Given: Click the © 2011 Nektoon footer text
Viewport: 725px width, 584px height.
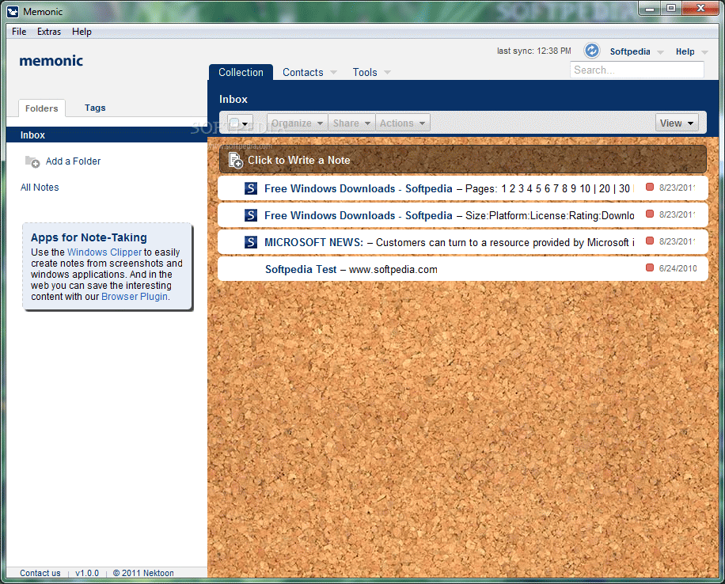Looking at the screenshot, I should tap(143, 573).
